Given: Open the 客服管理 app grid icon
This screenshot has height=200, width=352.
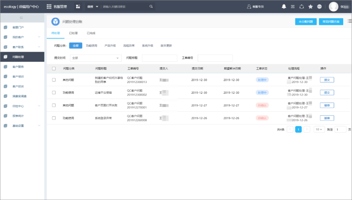Looking at the screenshot, I should tap(49, 7).
